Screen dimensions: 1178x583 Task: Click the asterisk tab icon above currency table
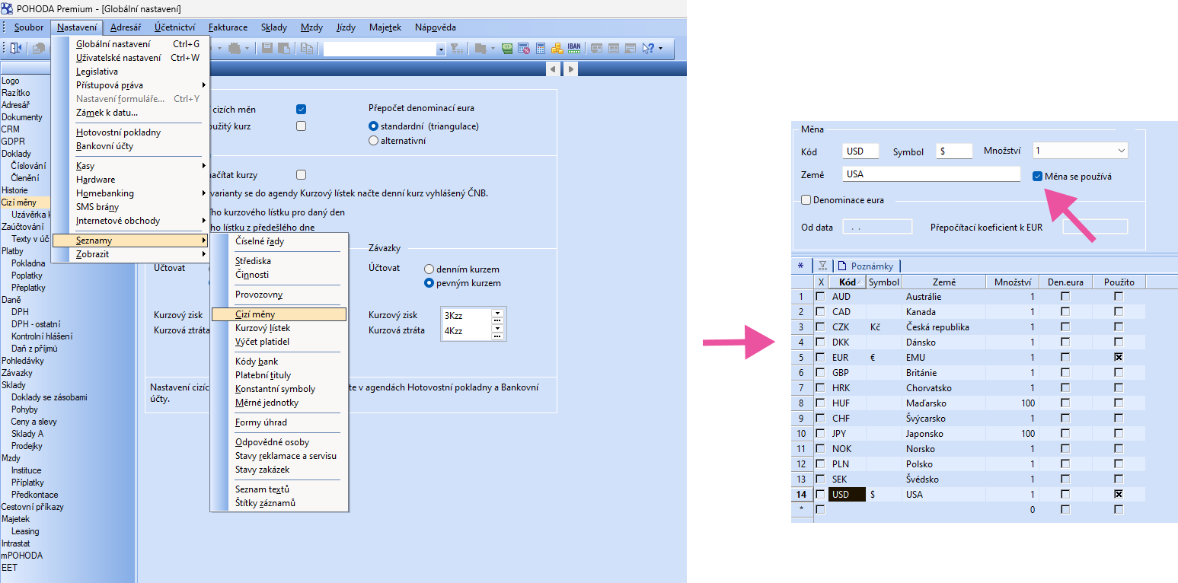[x=800, y=266]
